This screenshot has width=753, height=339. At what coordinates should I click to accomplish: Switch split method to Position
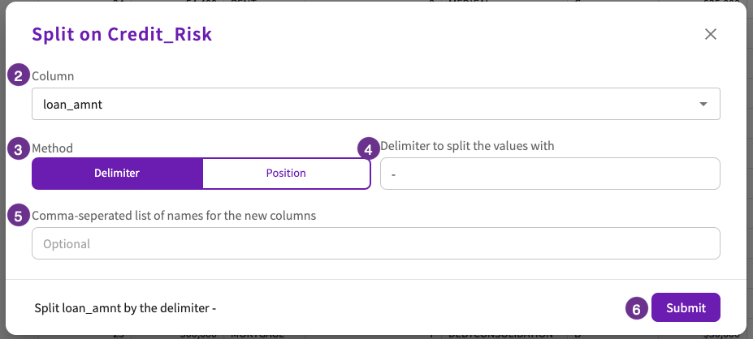pos(286,173)
